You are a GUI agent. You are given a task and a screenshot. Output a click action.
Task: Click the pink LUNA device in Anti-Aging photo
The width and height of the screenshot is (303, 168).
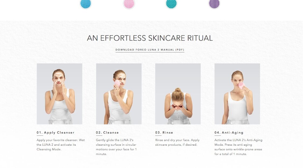tap(242, 86)
